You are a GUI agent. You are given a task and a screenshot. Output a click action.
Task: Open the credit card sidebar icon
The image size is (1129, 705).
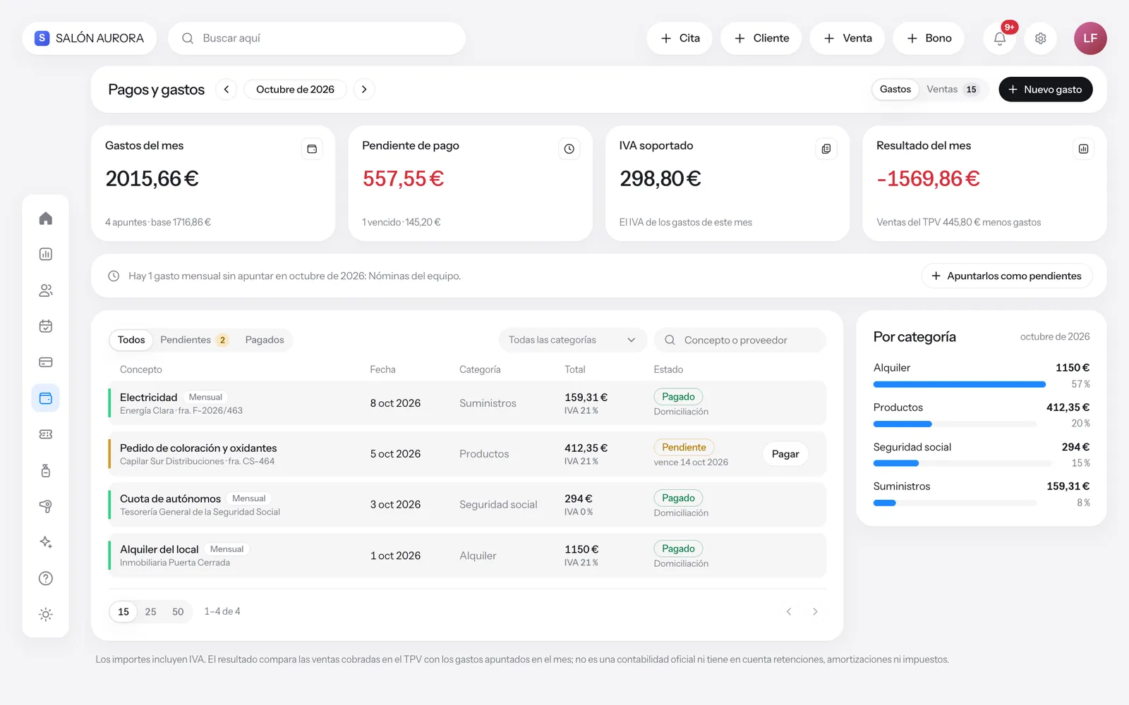46,362
